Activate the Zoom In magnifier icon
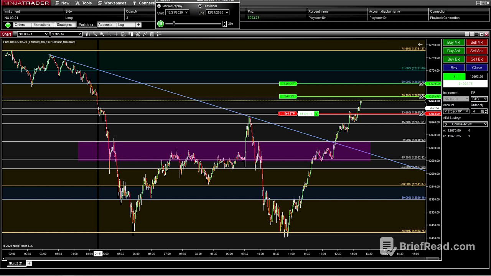491x276 pixels. 102,34
